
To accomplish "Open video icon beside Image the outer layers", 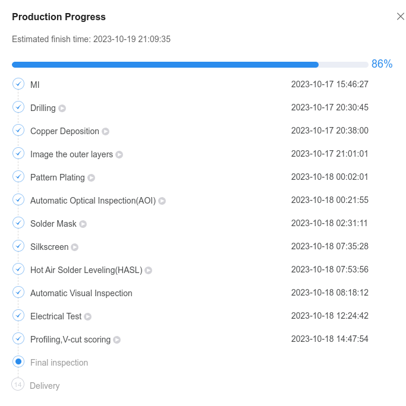I will [119, 154].
